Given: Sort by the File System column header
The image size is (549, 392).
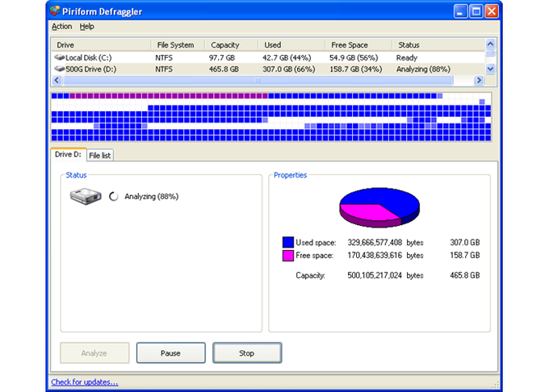Looking at the screenshot, I should (178, 45).
